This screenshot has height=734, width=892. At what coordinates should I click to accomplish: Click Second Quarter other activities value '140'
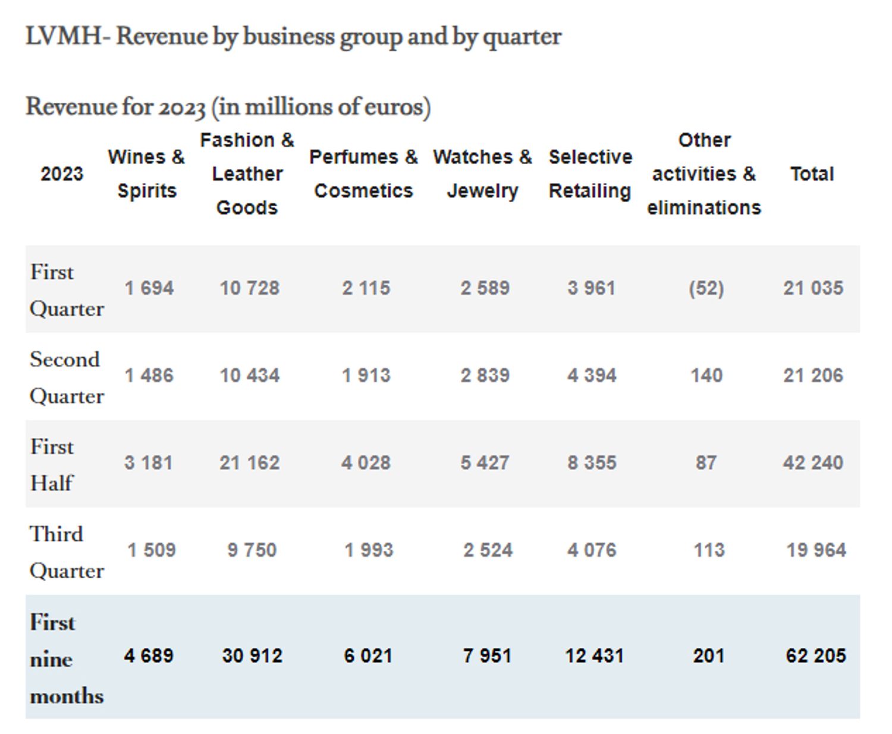tap(706, 376)
